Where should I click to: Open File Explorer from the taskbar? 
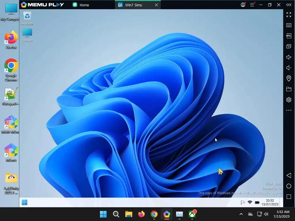(x=129, y=214)
